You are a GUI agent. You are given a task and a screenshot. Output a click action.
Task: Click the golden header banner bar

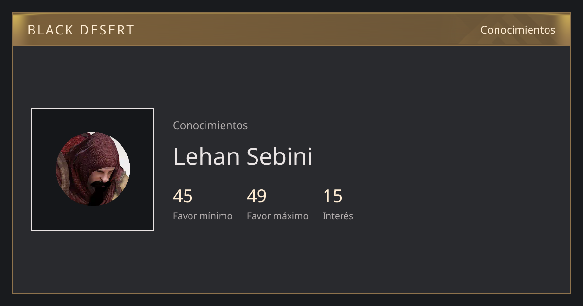click(291, 29)
